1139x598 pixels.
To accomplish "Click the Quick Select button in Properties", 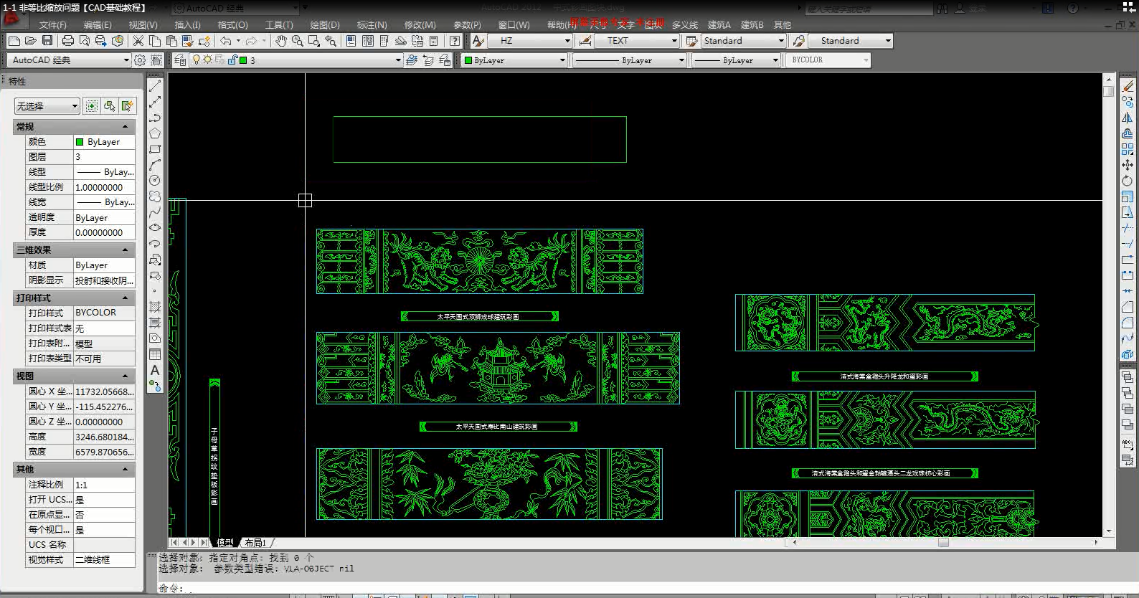I will (127, 106).
